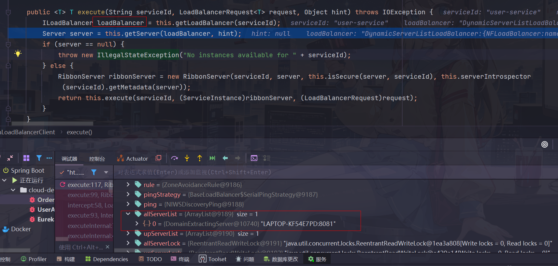Open the Group By grid icon
The height and width of the screenshot is (266, 558).
pyautogui.click(x=26, y=158)
